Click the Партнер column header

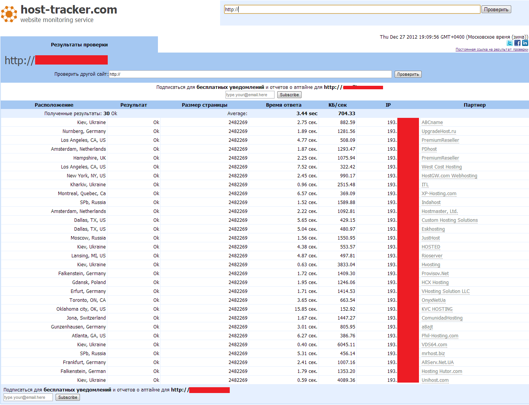(x=475, y=105)
